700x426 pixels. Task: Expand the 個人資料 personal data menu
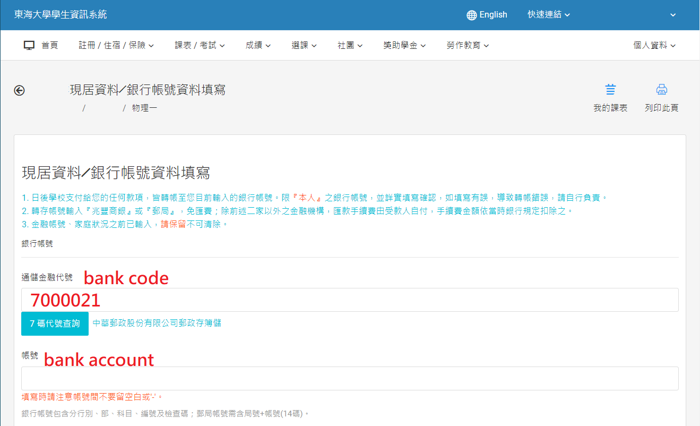[654, 46]
